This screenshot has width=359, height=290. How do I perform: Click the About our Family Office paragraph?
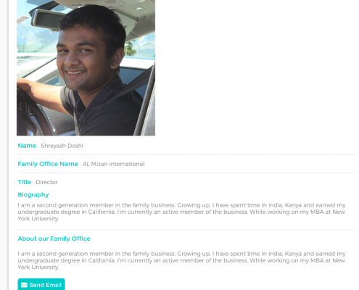point(181,260)
